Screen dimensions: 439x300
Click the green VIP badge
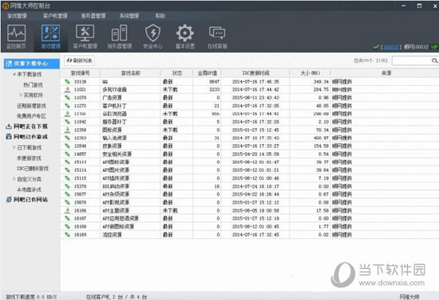[434, 47]
